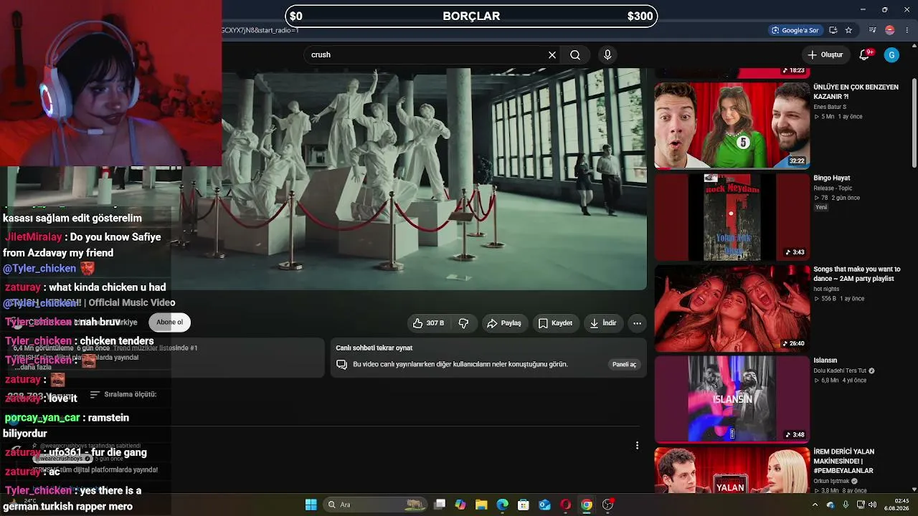The image size is (918, 516).
Task: Open File Explorer from the taskbar
Action: pos(481,505)
